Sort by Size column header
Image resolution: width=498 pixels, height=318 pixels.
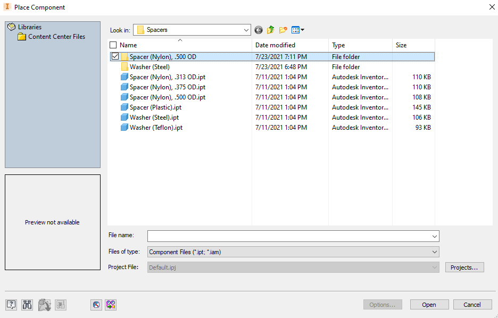click(401, 45)
